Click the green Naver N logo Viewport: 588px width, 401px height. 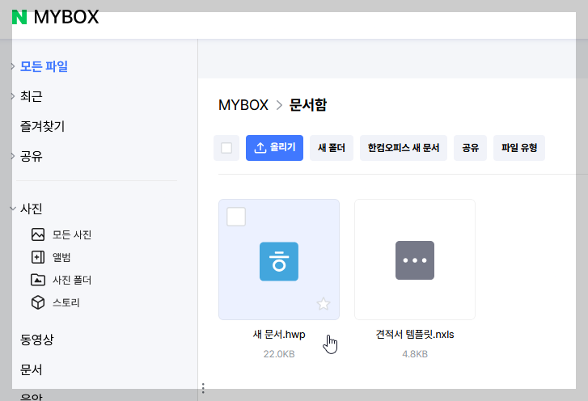coord(19,17)
